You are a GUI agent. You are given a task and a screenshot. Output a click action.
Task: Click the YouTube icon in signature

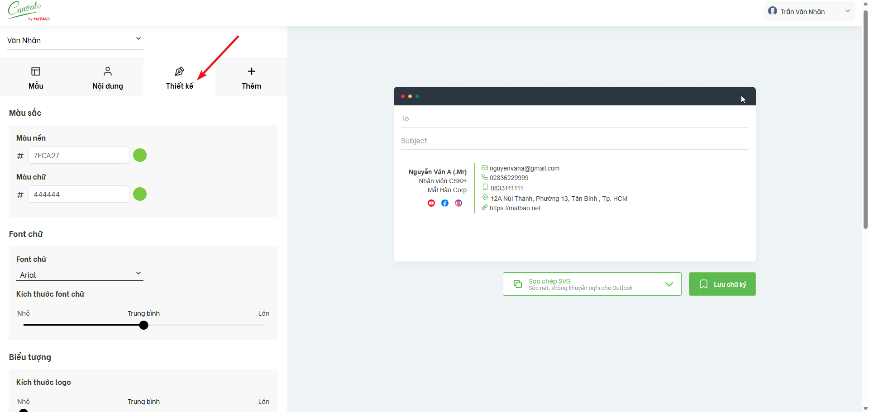pos(431,203)
